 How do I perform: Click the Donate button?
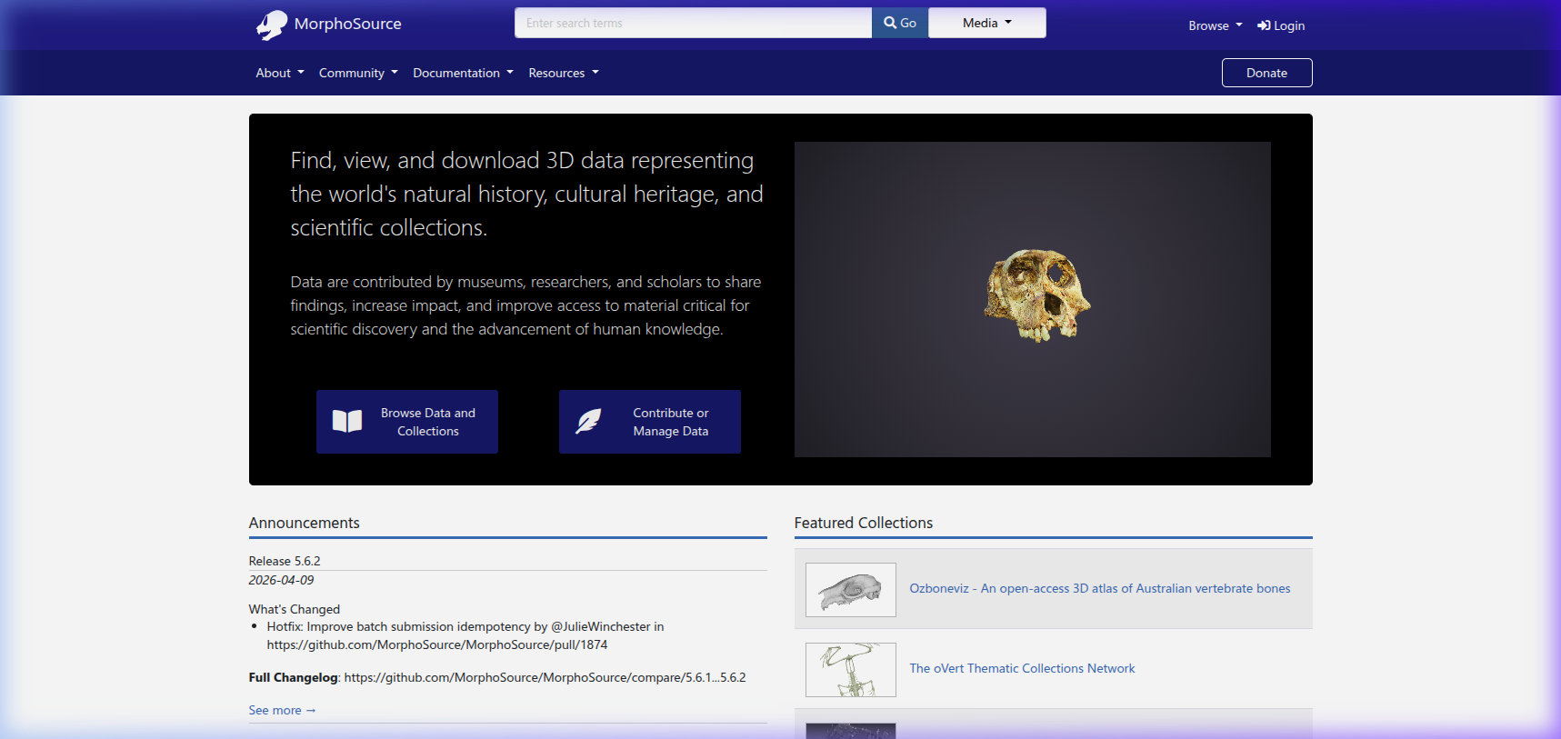coord(1266,73)
